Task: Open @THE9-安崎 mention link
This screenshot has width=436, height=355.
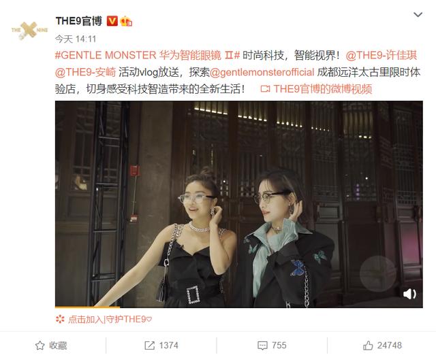Action: (x=85, y=72)
